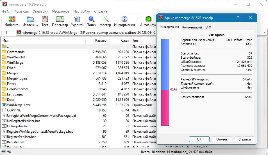Viewport: 268px width, 155px height.
Task: Select the RegisterPerUser.bat file
Action: (79, 137)
